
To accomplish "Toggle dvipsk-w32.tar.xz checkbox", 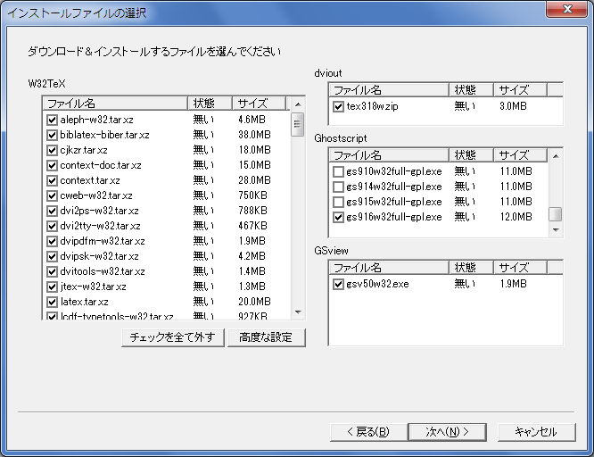I will click(52, 256).
